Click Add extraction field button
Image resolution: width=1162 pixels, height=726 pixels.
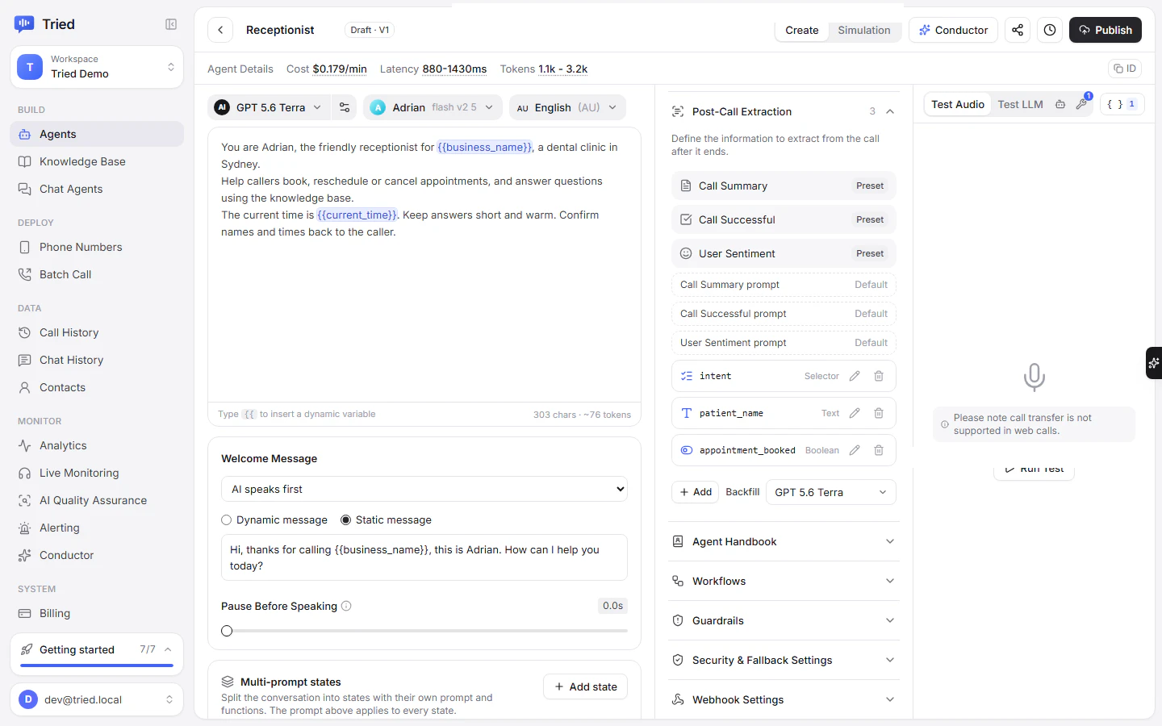(x=695, y=492)
